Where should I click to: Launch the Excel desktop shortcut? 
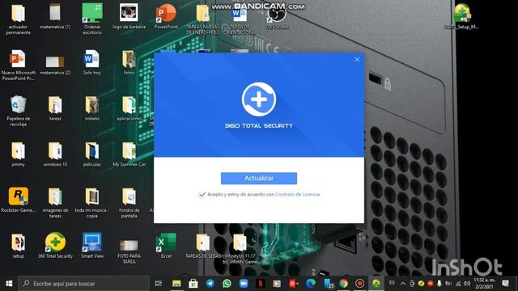pos(166,246)
